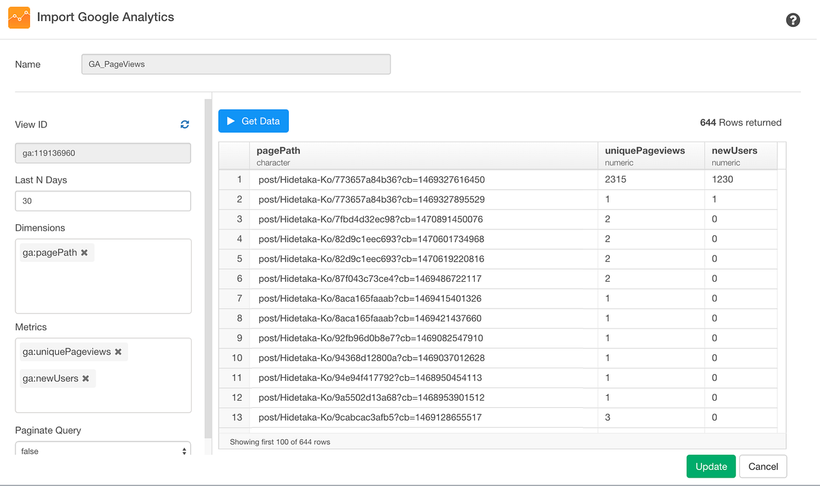Remove the ga:uniquePageviews metric chip

point(118,352)
